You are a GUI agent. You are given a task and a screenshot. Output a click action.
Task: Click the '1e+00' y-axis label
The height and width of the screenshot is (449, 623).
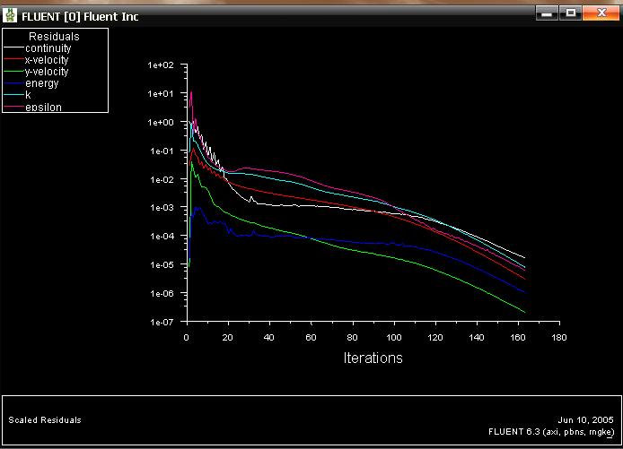[x=161, y=122]
